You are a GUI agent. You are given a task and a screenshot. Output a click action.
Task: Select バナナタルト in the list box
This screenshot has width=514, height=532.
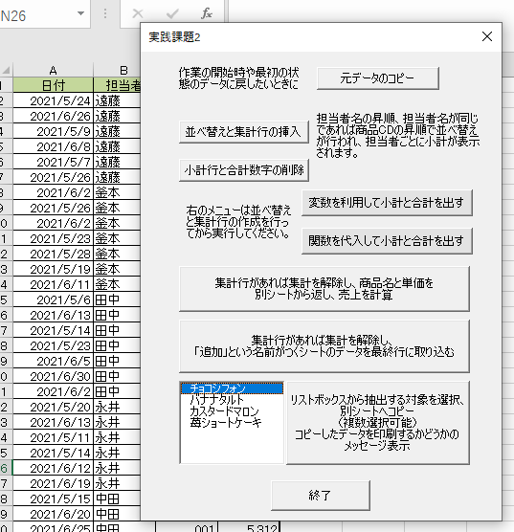[232, 400]
